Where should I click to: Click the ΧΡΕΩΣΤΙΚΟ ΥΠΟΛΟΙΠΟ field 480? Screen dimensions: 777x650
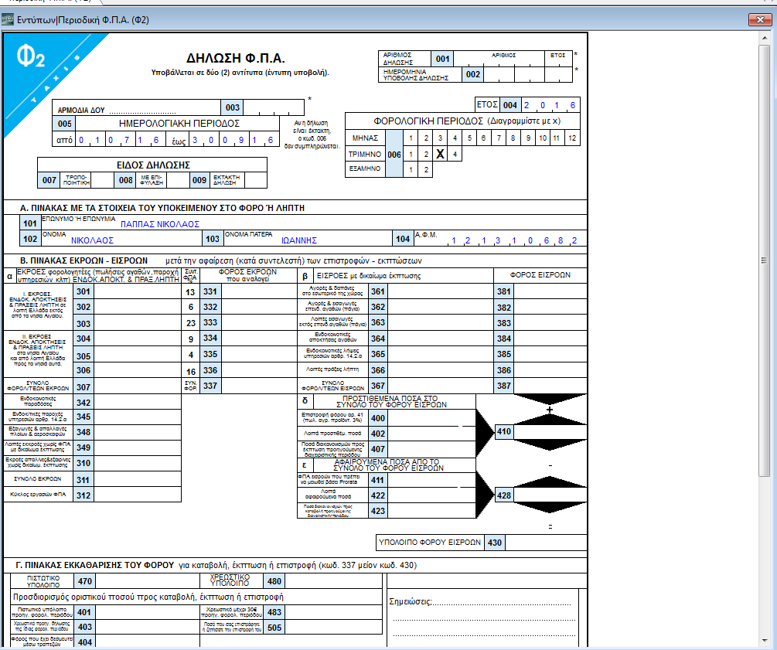(x=334, y=581)
